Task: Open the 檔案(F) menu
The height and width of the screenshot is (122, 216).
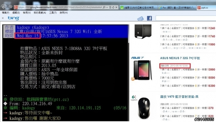Action: [x=5, y=13]
